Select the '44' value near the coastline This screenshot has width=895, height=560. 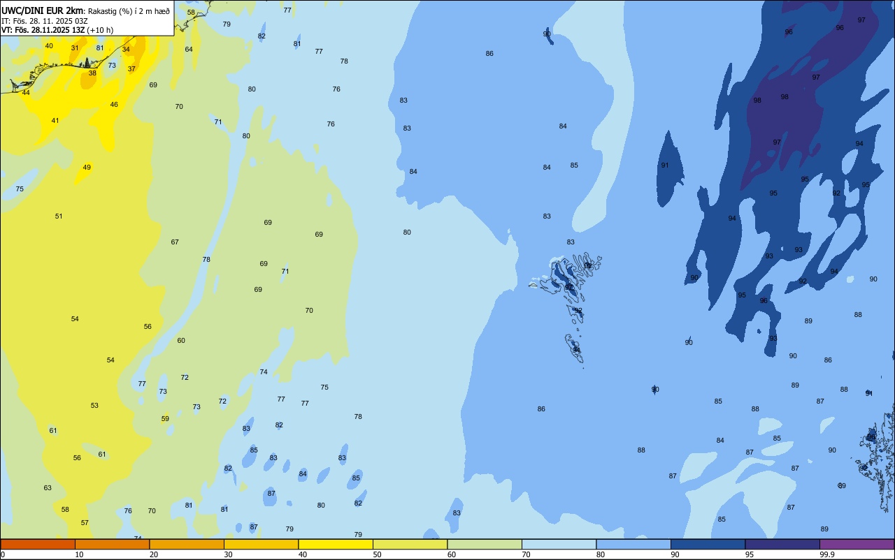pos(26,93)
